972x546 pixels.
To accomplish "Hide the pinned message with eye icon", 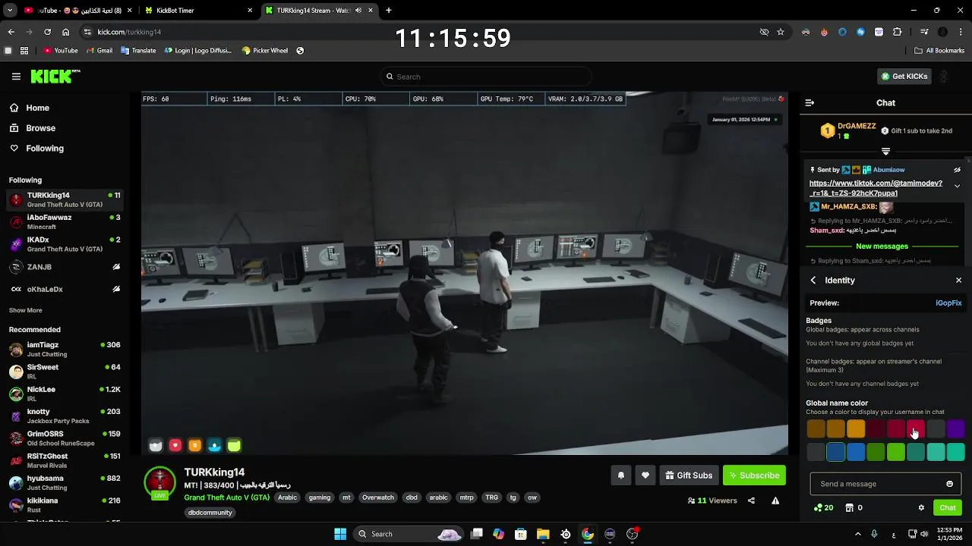I will click(x=957, y=170).
